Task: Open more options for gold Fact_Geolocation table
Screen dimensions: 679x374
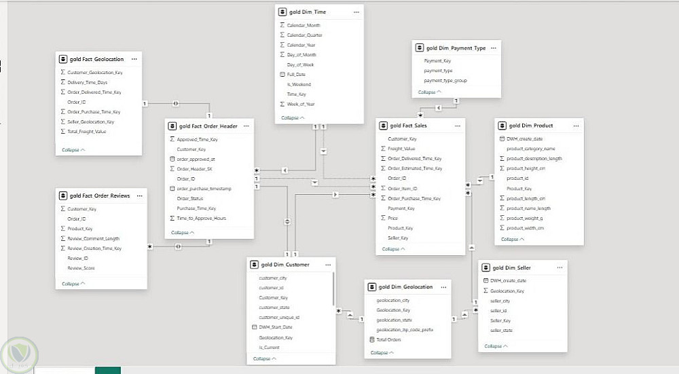Action: [x=134, y=59]
